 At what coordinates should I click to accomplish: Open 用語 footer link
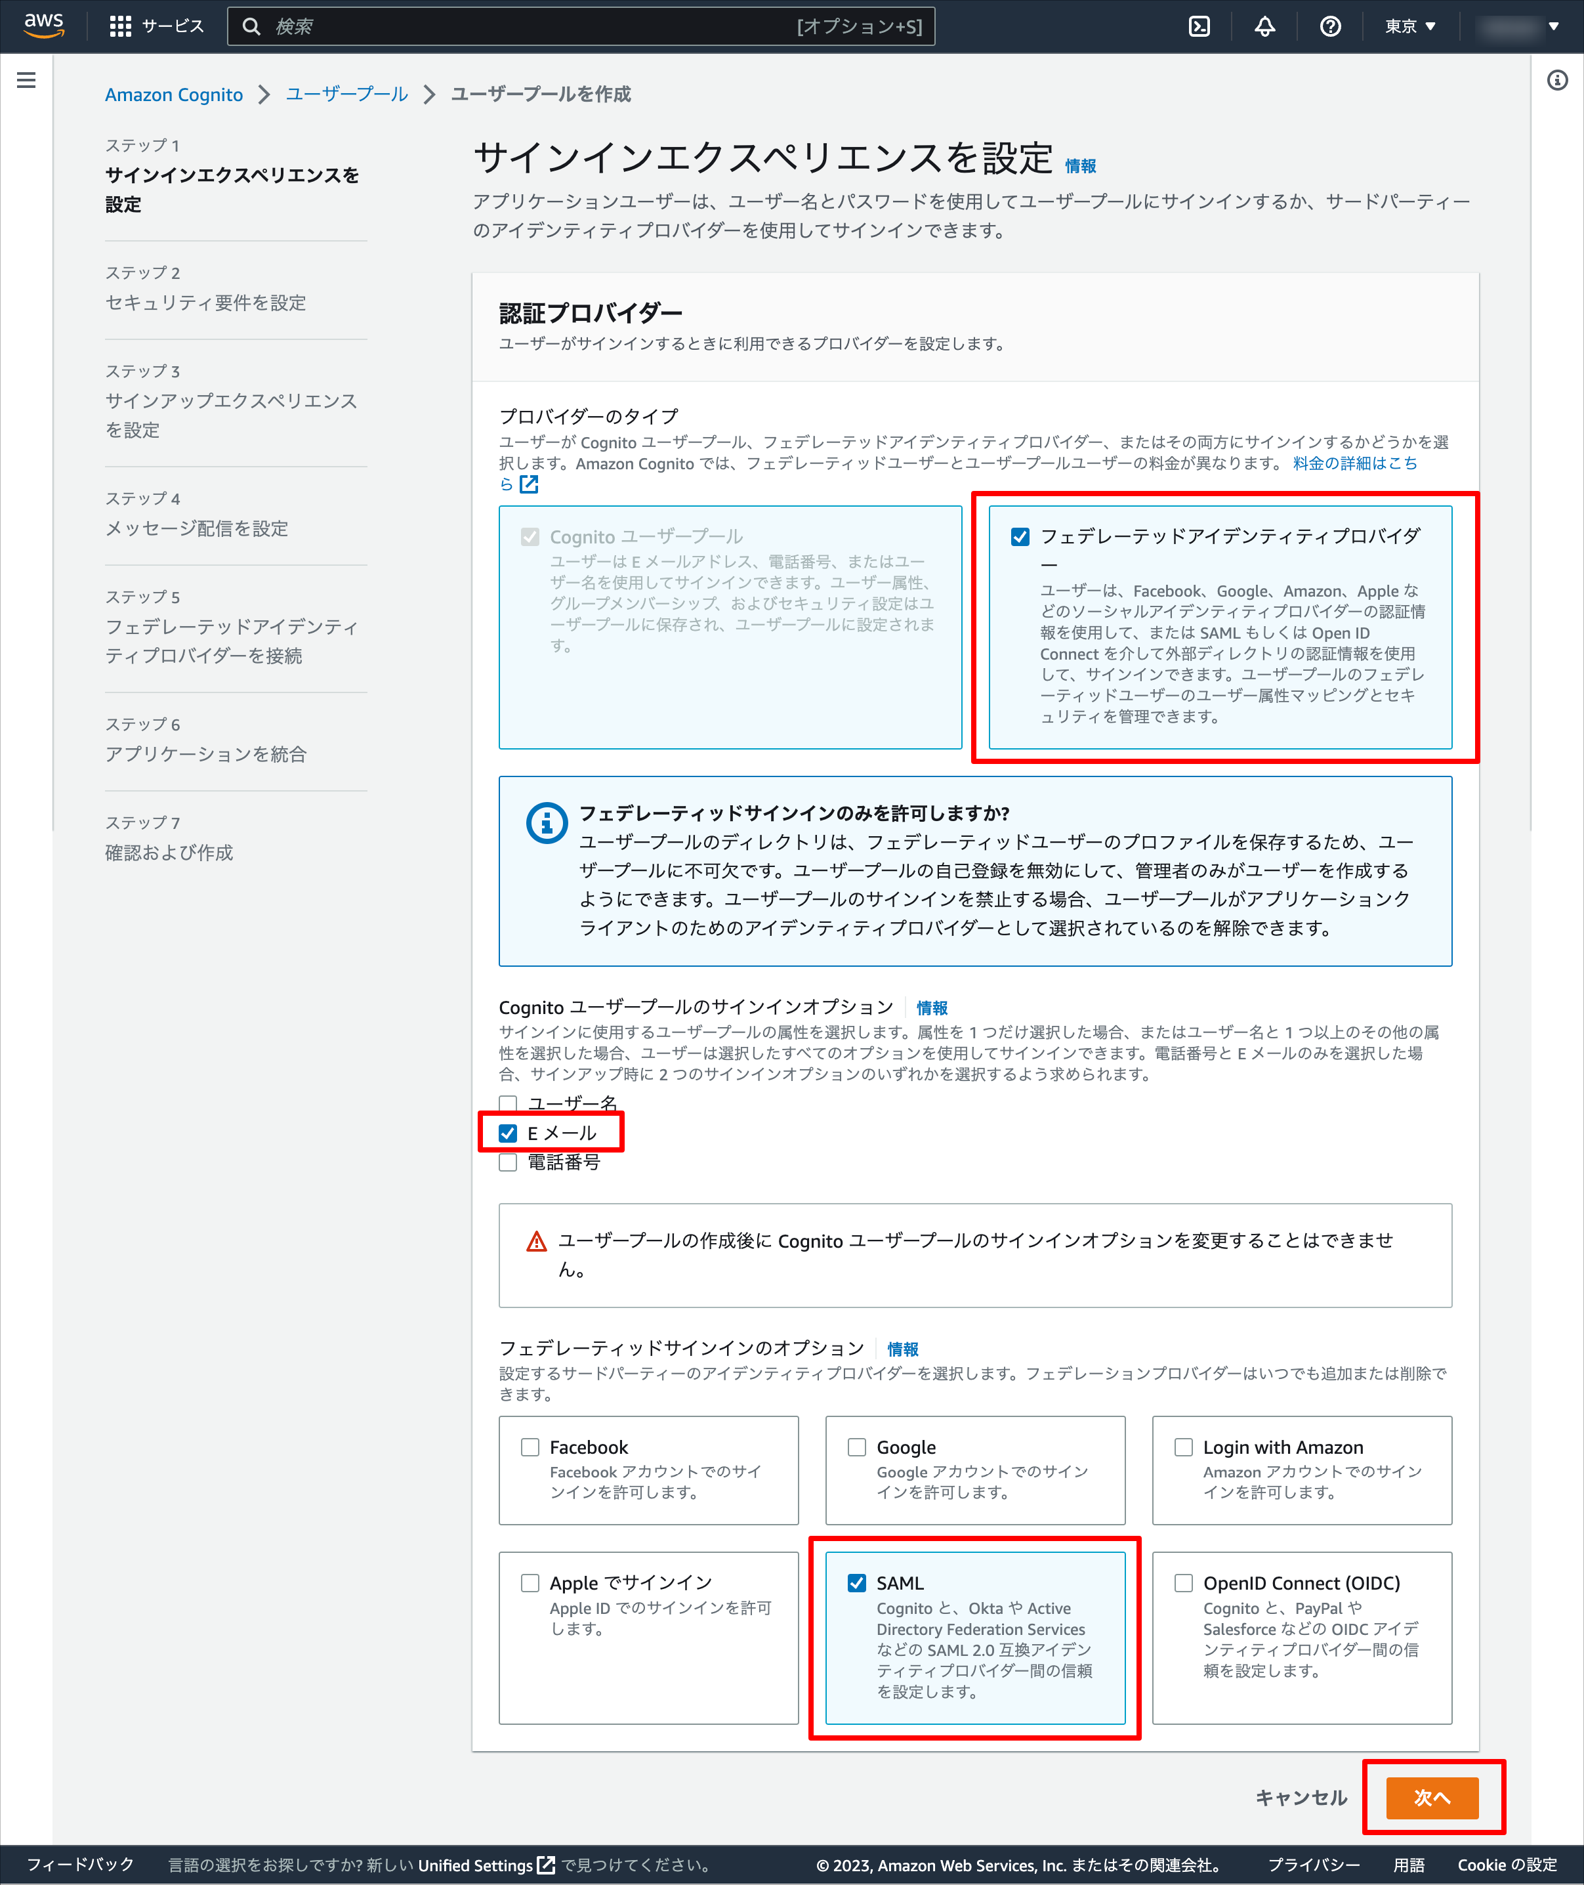coord(1409,1865)
